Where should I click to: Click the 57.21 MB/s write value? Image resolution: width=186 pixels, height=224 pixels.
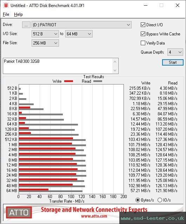[x=140, y=191]
